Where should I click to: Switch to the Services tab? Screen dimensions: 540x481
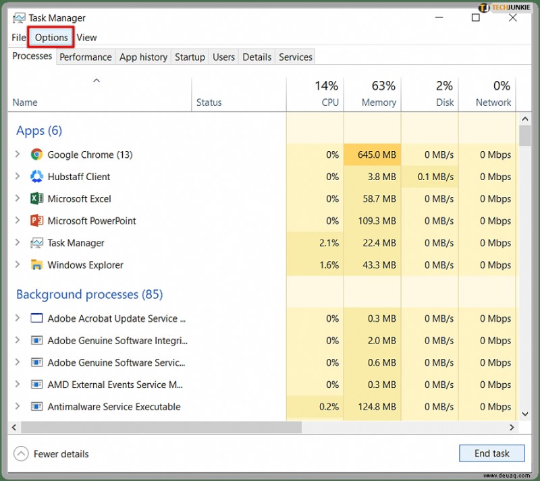click(x=296, y=57)
